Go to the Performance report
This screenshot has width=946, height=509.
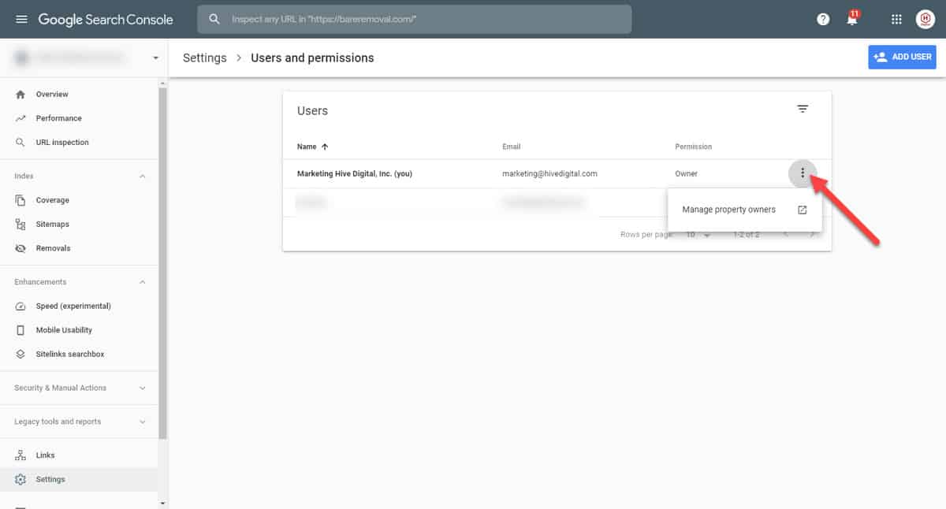59,118
